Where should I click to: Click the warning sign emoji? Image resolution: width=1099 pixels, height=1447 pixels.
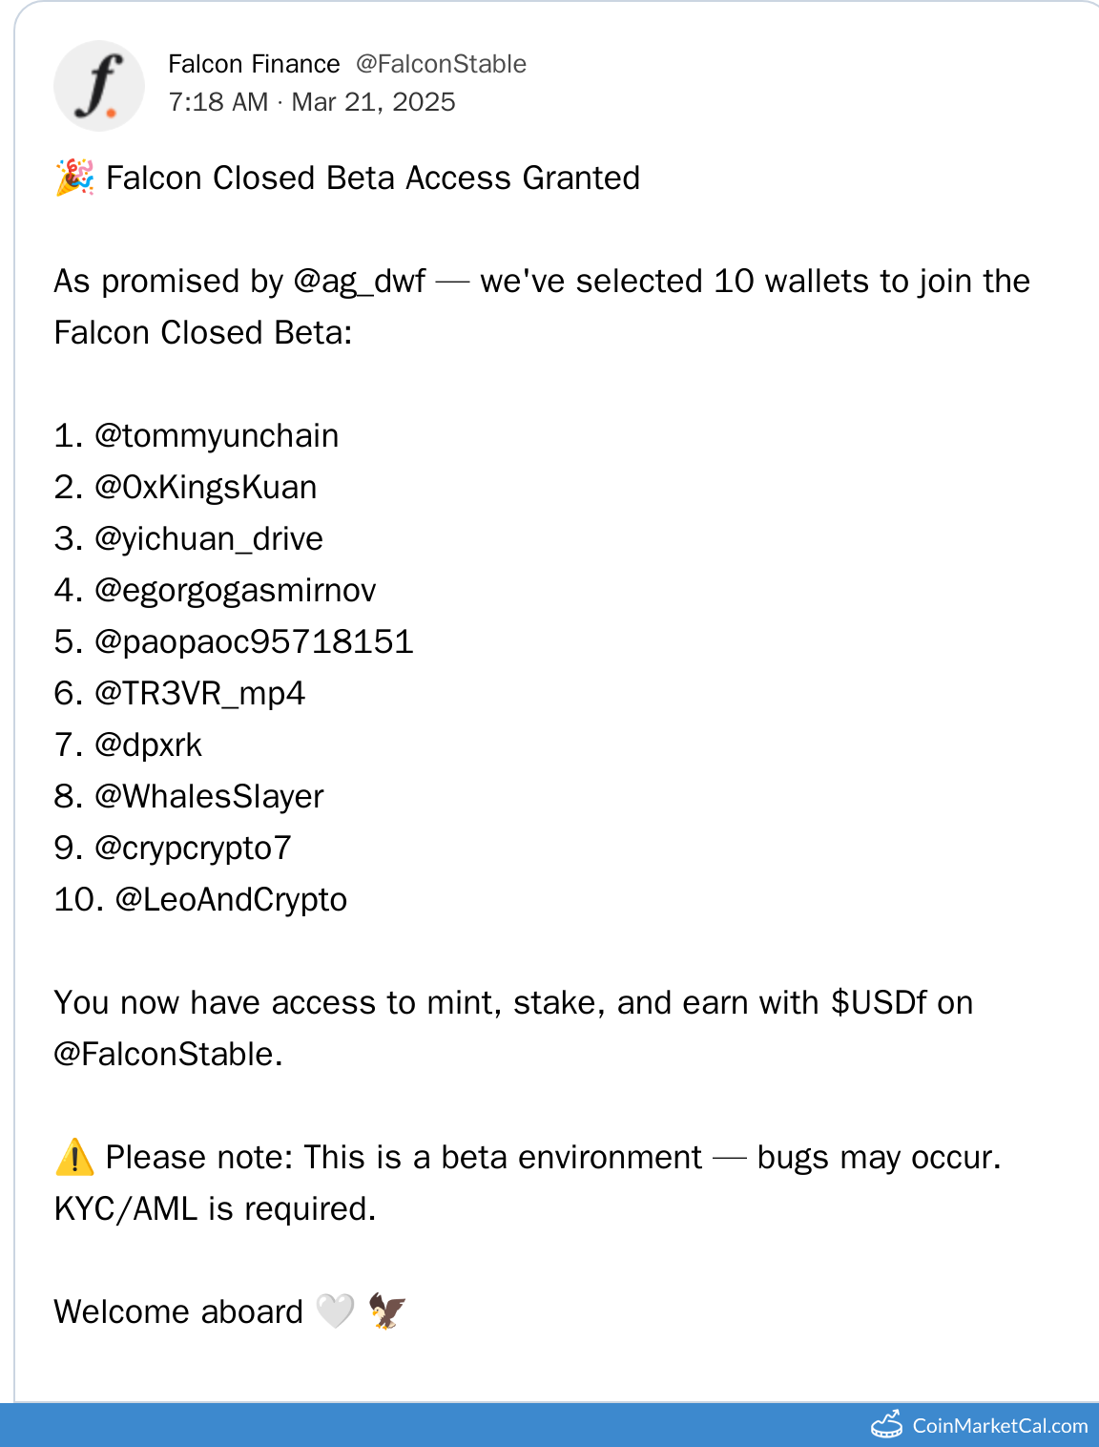click(x=74, y=1157)
